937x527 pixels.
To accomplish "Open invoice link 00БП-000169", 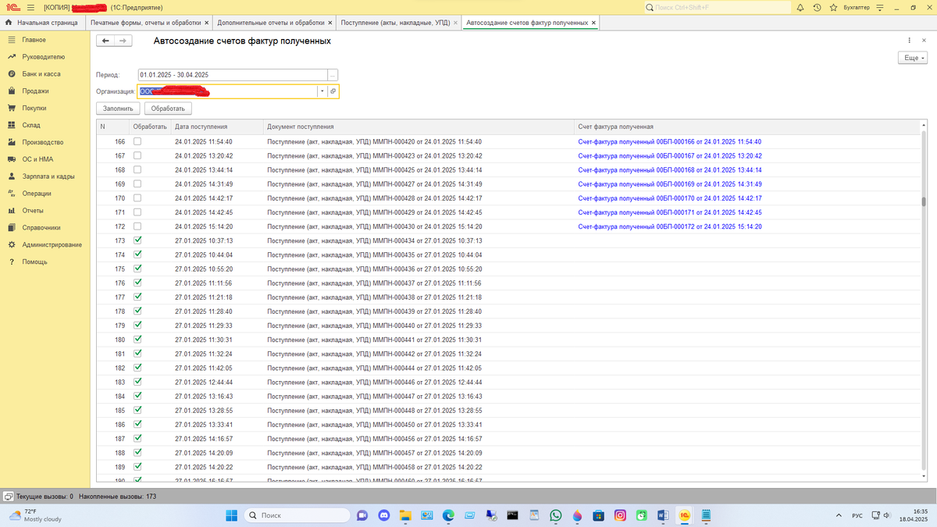I will click(669, 184).
